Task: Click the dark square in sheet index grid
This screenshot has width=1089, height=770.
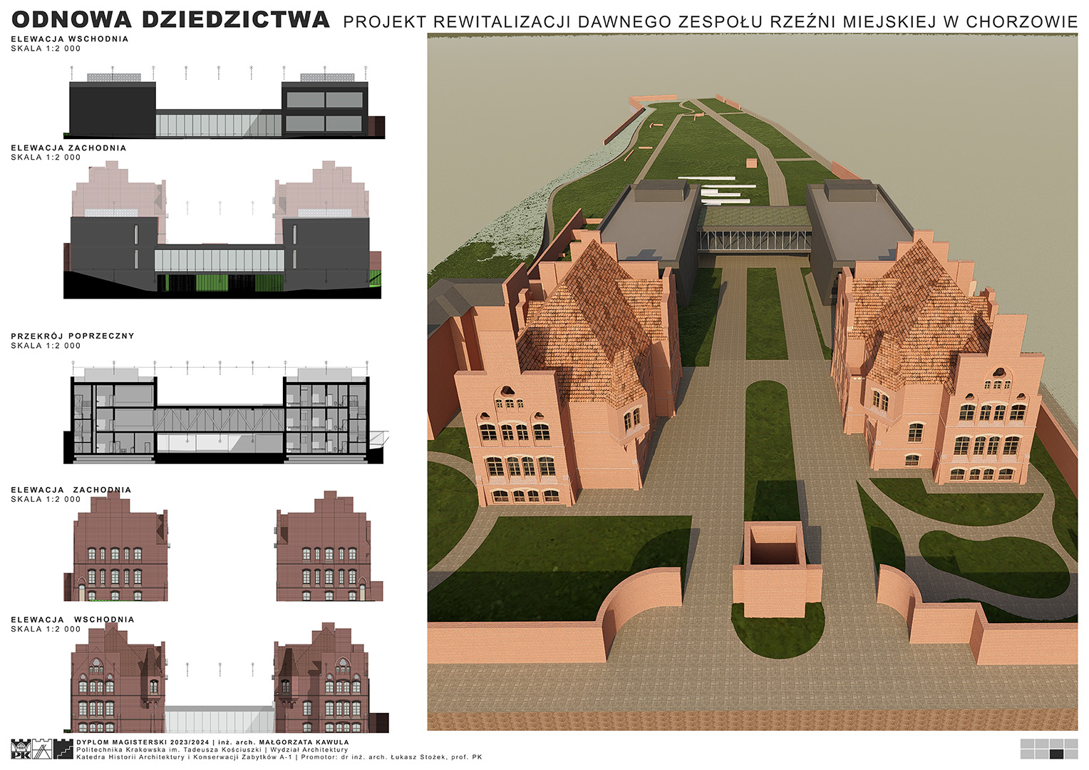Action: (1056, 754)
